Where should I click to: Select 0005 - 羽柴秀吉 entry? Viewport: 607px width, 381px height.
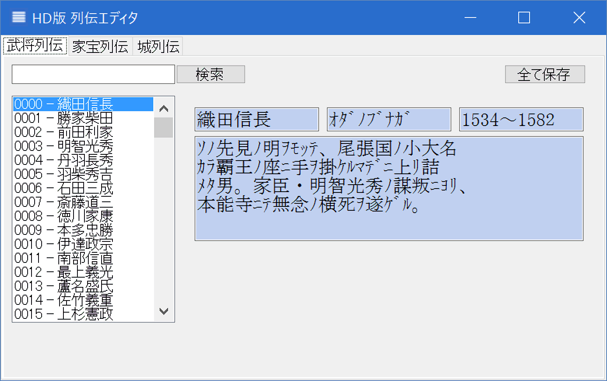point(63,174)
